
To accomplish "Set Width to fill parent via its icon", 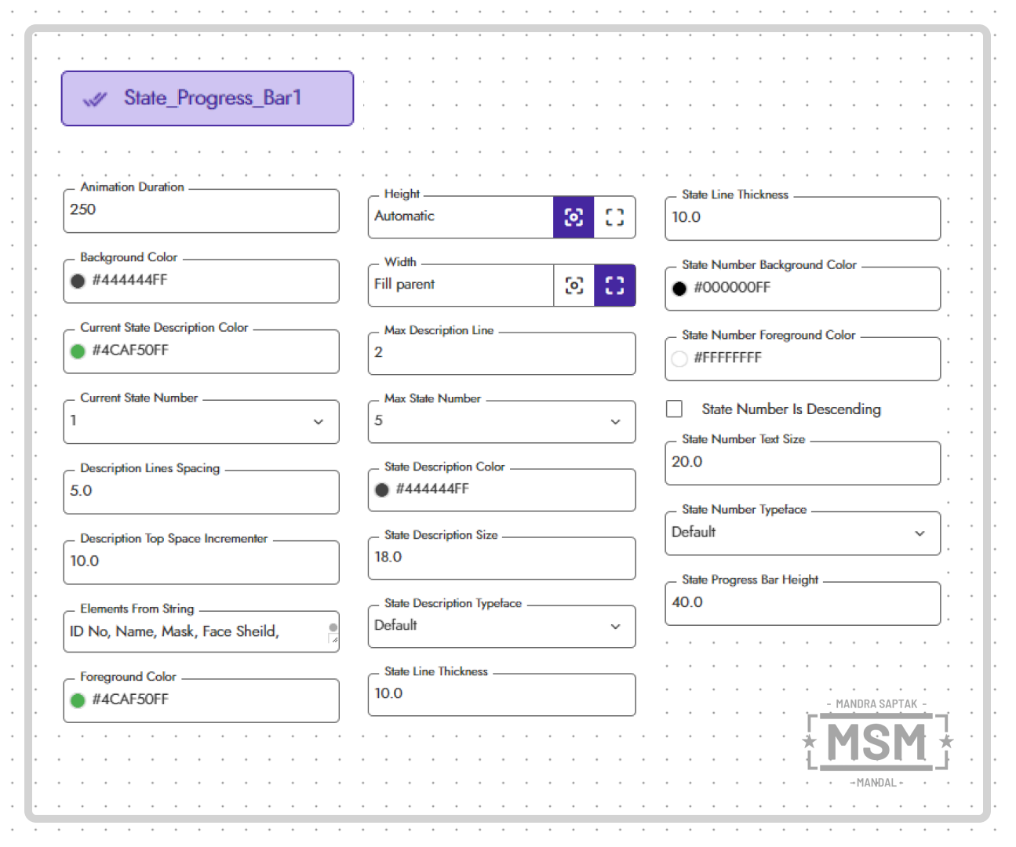I will pyautogui.click(x=615, y=285).
